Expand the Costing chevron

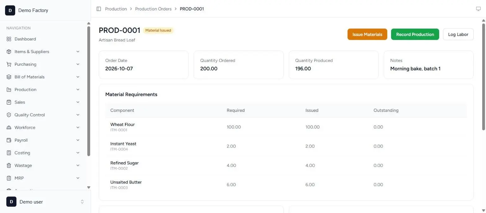(x=78, y=153)
